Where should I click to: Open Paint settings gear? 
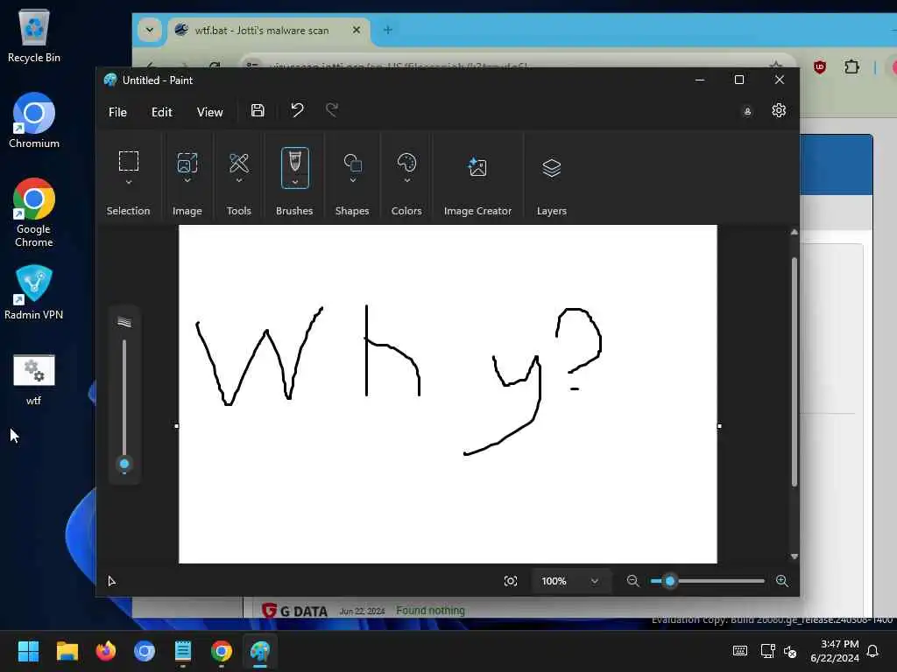click(x=779, y=110)
